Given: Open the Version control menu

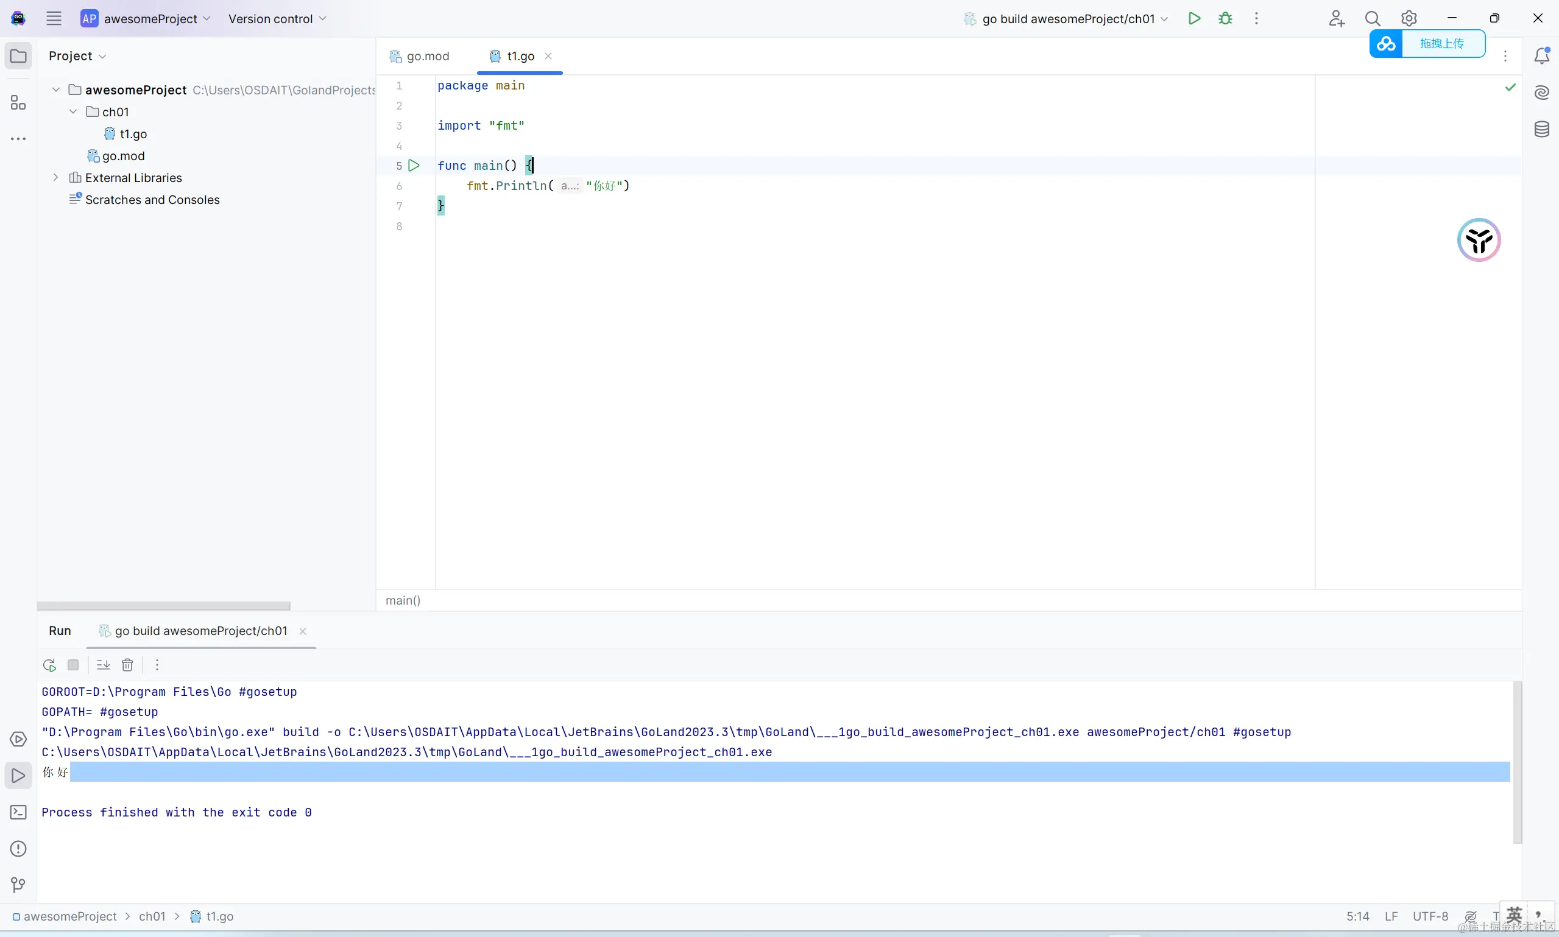Looking at the screenshot, I should coord(277,19).
